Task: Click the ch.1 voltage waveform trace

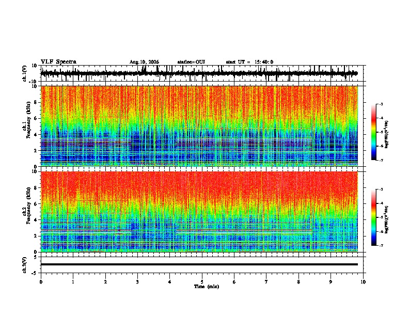Action: (x=199, y=73)
